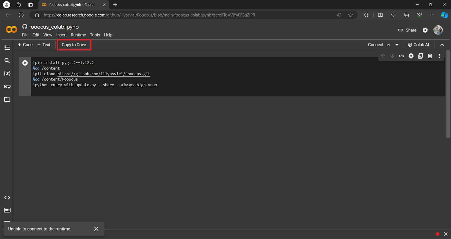Delete the cell with trash icon
This screenshot has width=451, height=239.
coord(430,56)
